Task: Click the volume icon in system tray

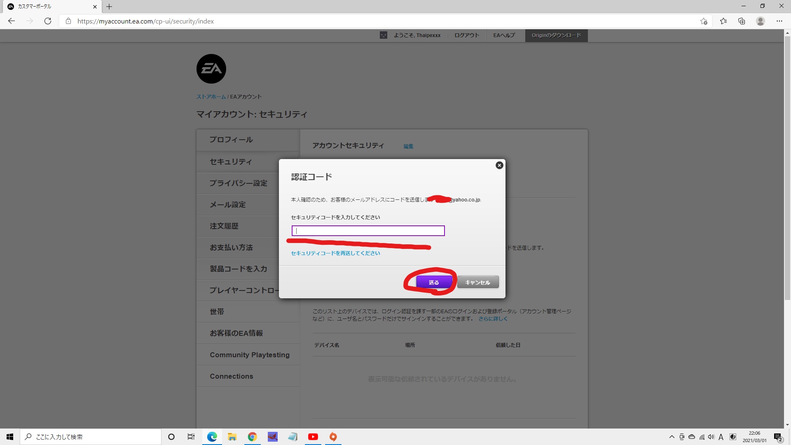Action: coord(711,437)
